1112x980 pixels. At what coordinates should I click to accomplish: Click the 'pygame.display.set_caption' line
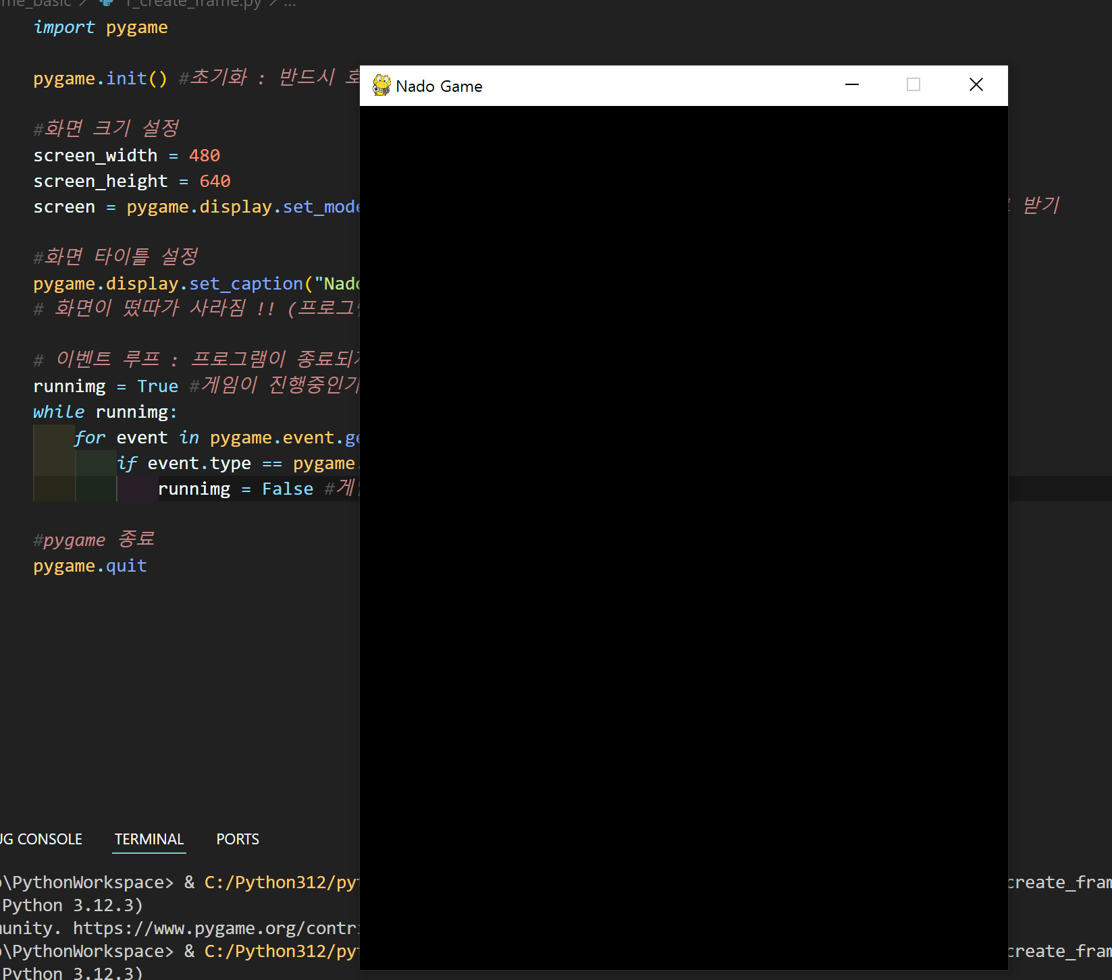[x=196, y=284]
